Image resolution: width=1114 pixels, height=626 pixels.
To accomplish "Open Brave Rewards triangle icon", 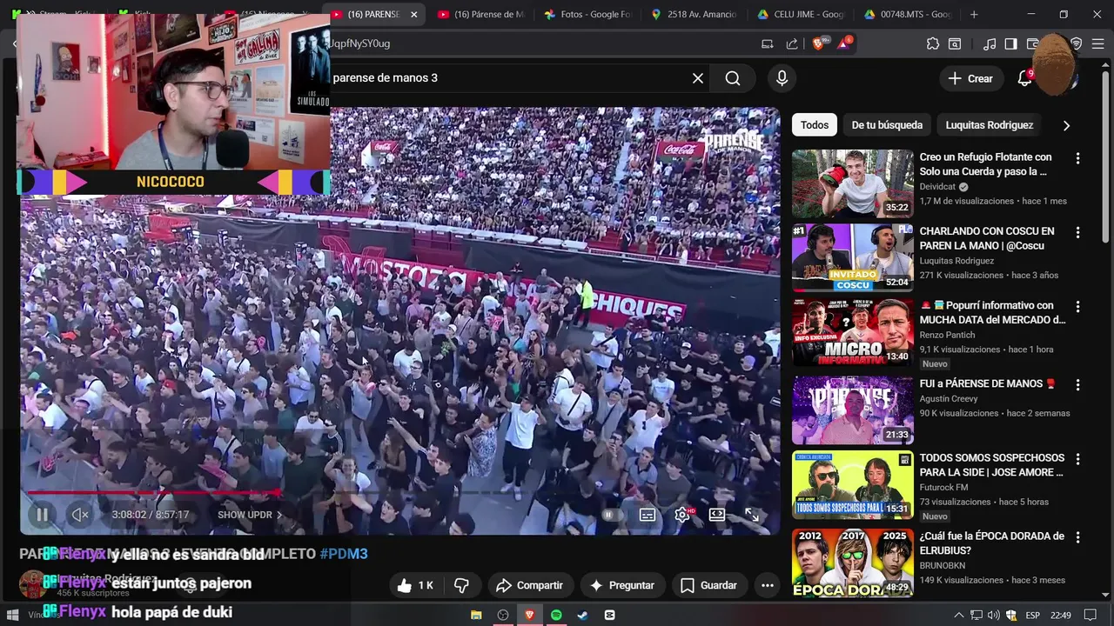I will coord(843,43).
